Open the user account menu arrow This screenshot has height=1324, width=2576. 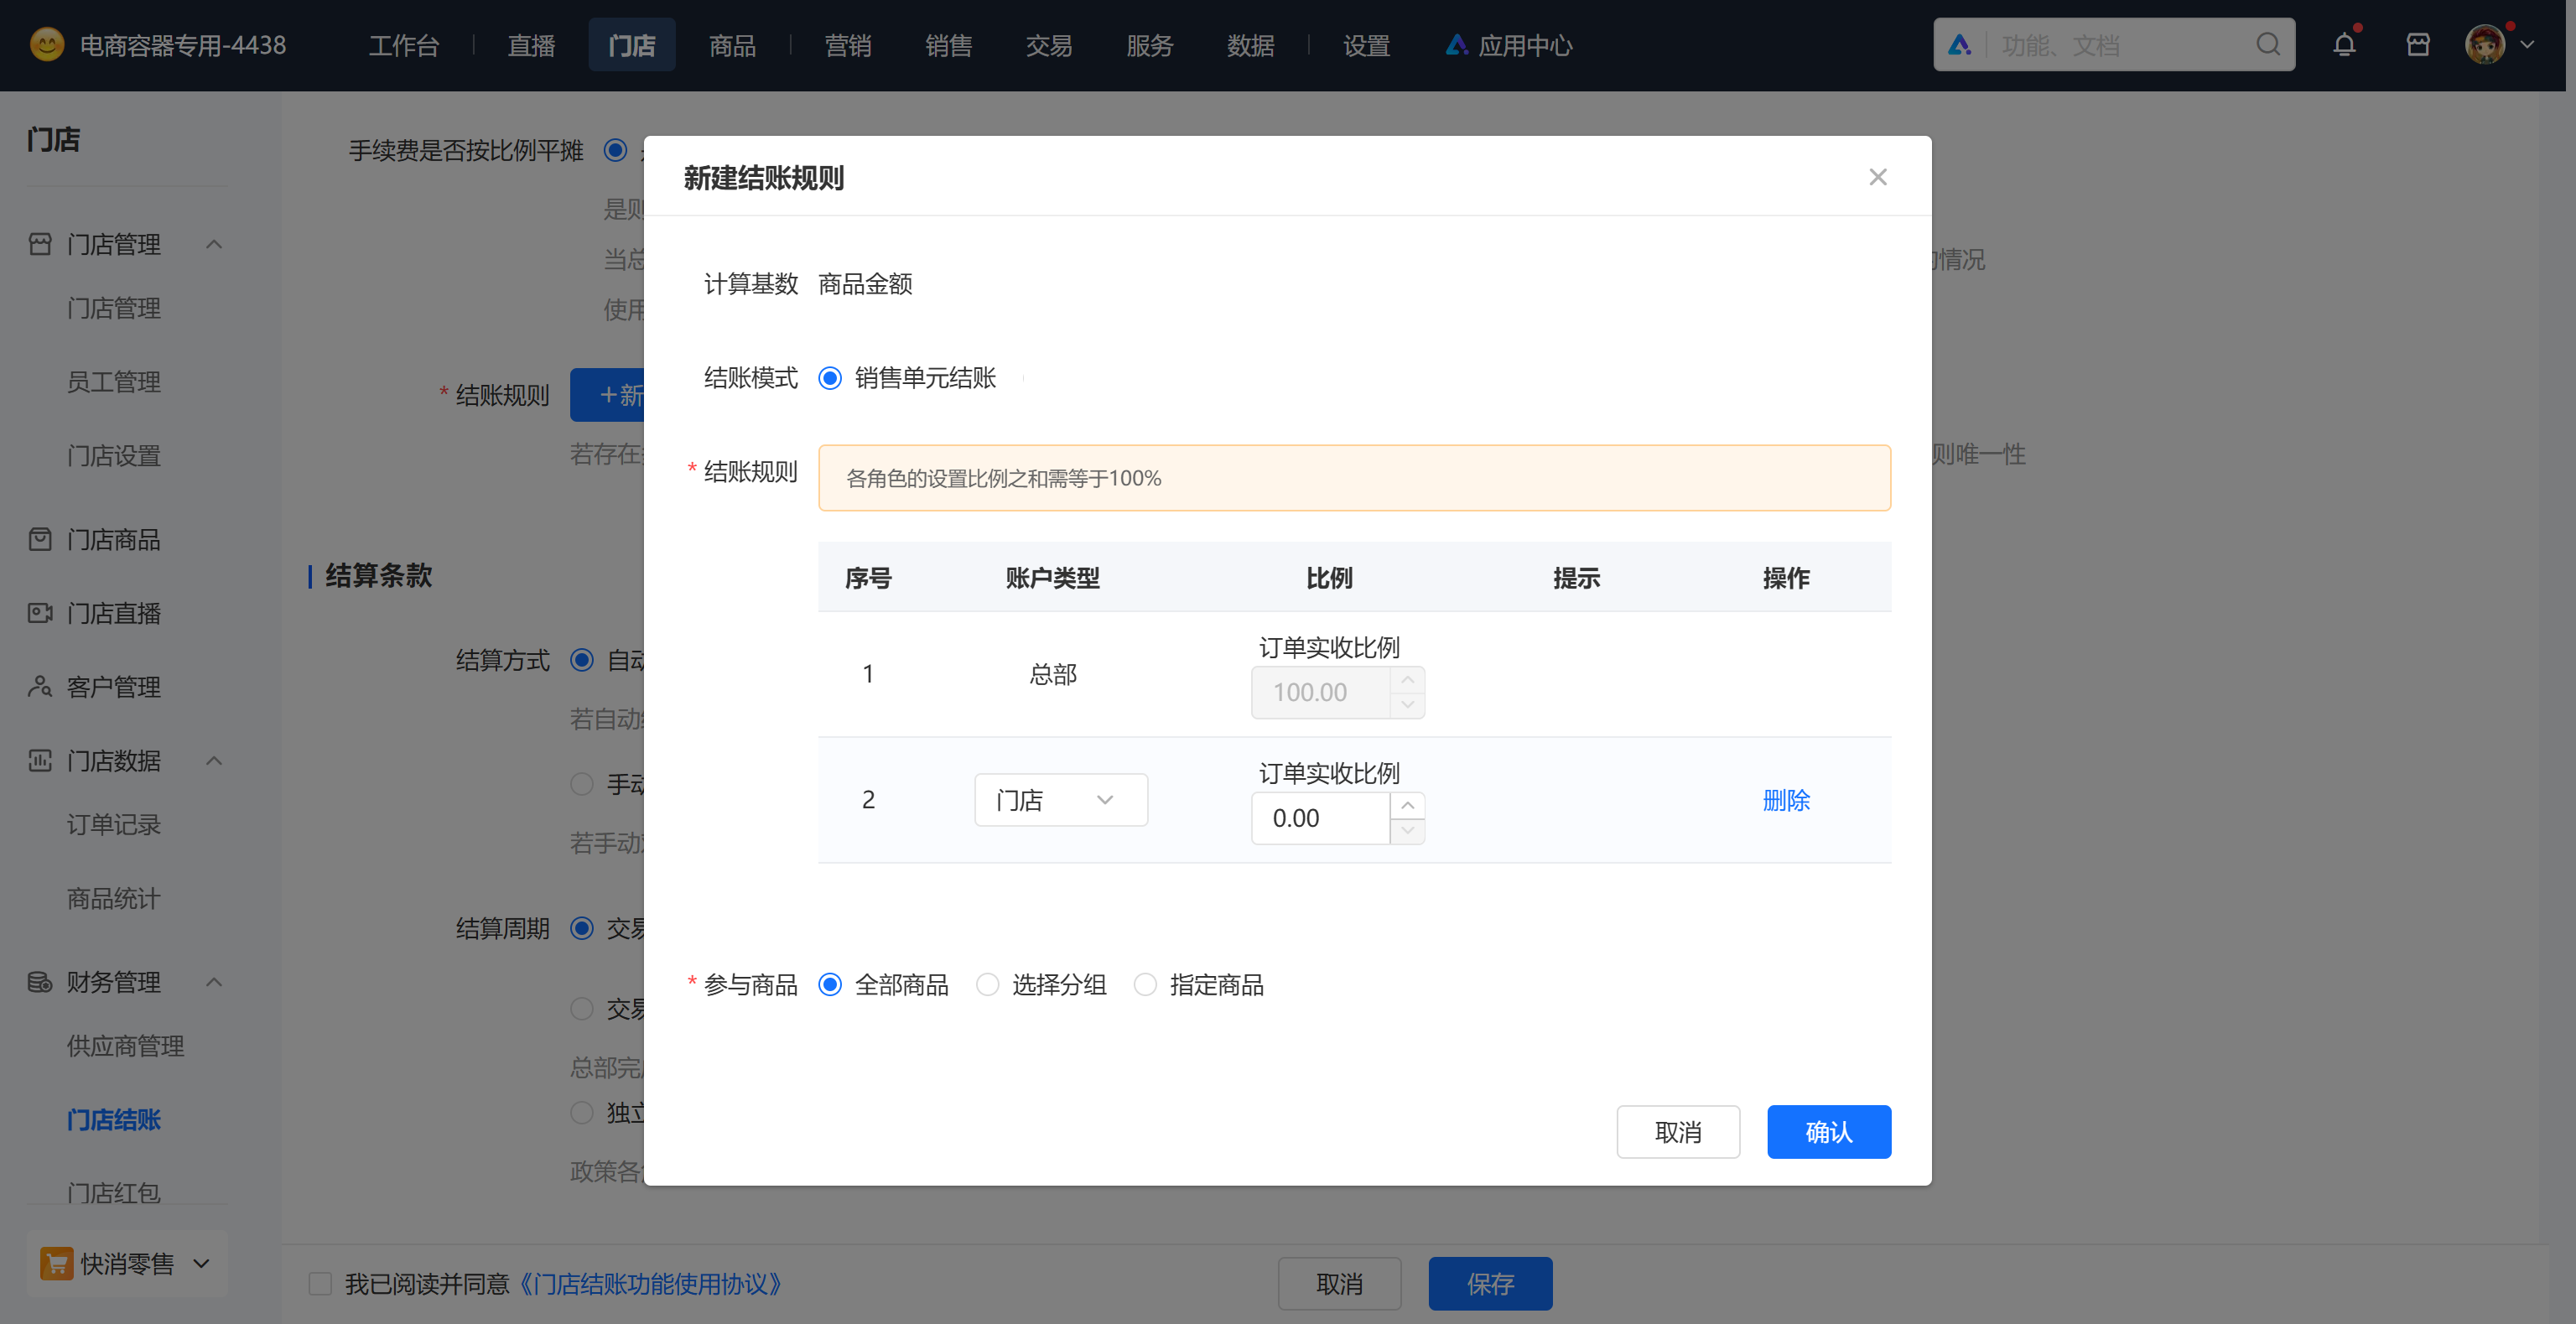point(2528,45)
